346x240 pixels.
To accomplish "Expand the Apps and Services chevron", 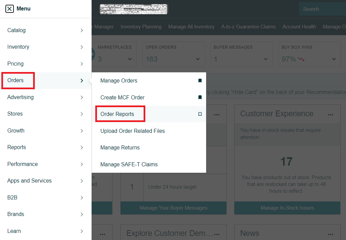I will 82,181.
